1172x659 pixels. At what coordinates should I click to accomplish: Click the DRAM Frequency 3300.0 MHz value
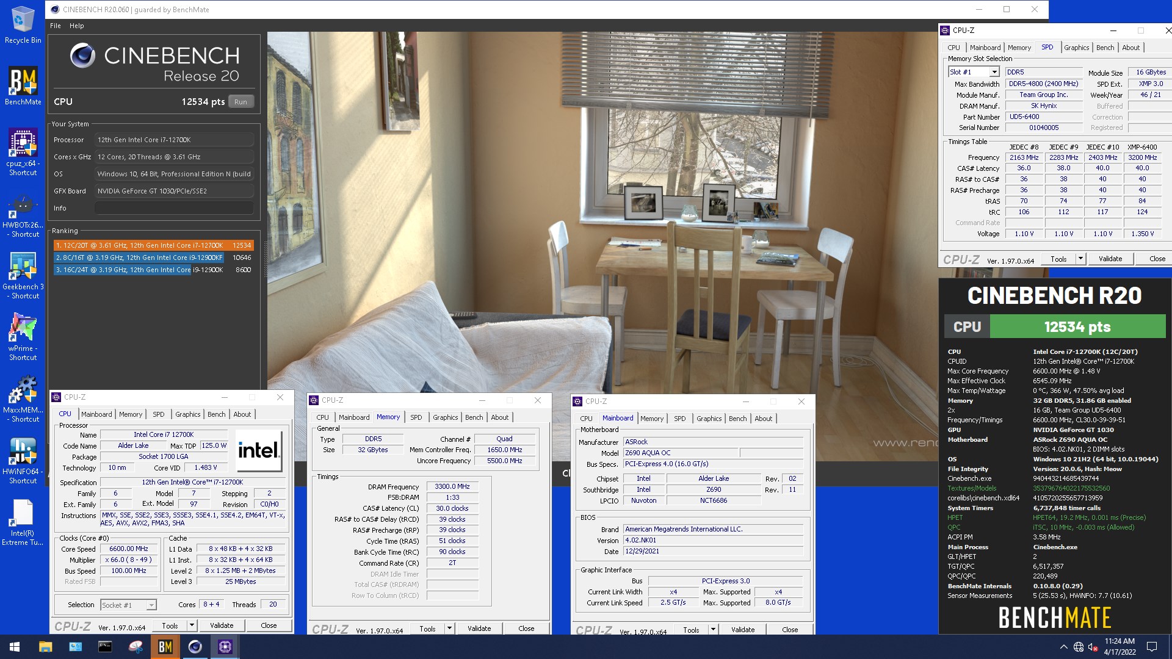click(452, 486)
